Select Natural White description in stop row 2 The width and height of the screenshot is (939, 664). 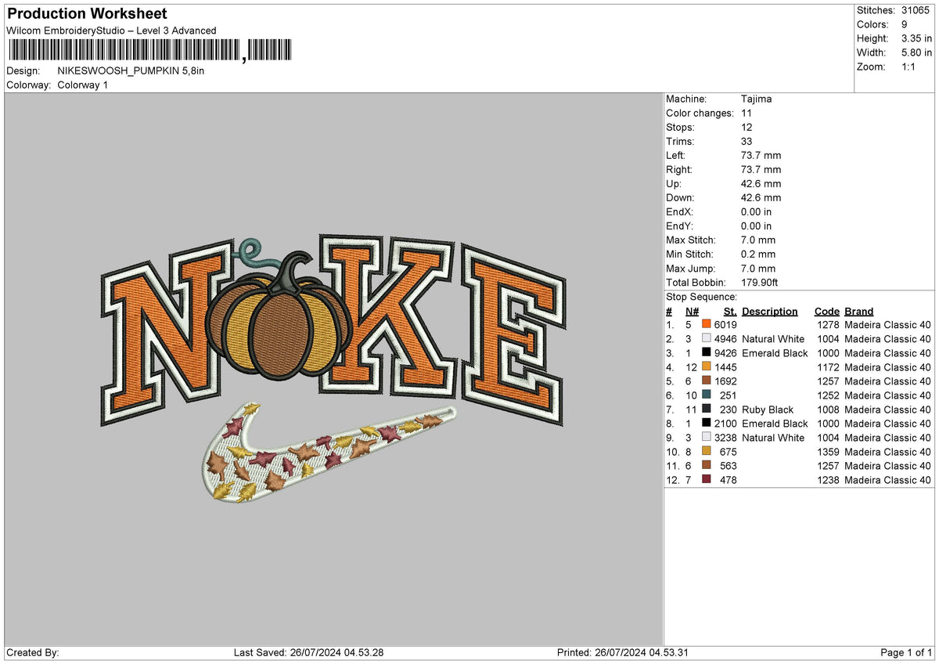[x=773, y=339]
